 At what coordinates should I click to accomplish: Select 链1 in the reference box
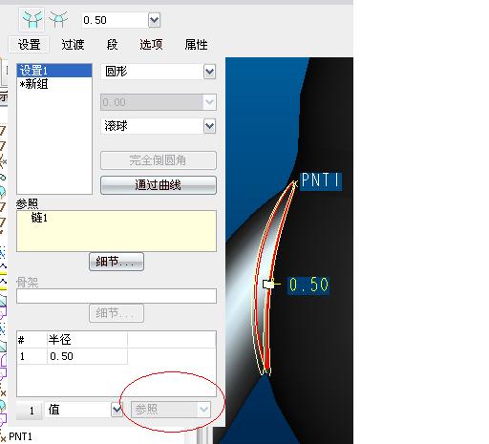click(x=39, y=218)
